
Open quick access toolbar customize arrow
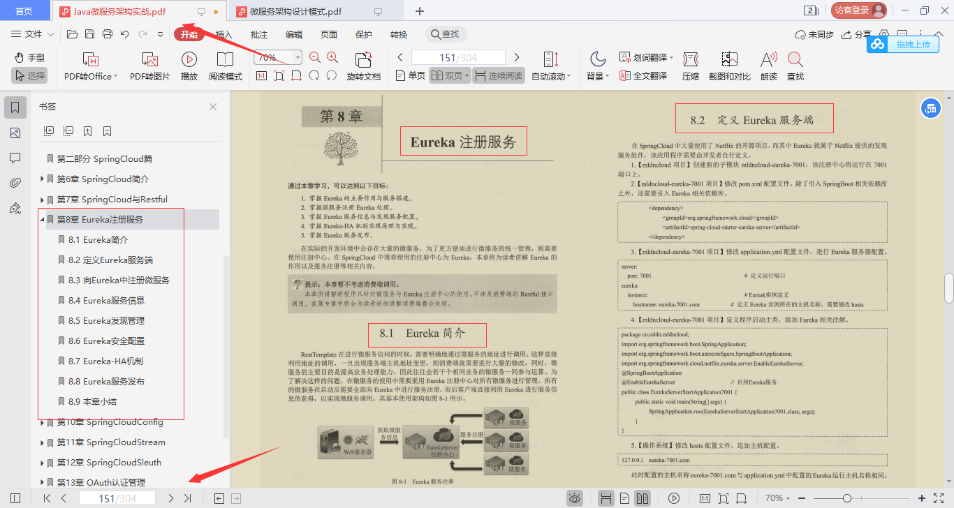[x=161, y=34]
